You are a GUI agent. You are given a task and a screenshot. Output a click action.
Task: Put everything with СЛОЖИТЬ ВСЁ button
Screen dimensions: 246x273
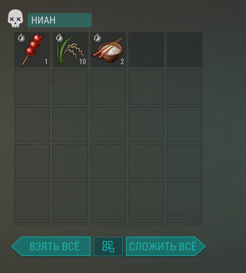pyautogui.click(x=166, y=246)
